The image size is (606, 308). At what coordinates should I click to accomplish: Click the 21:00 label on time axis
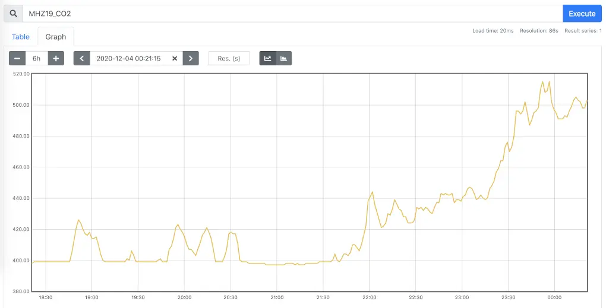pos(277,297)
